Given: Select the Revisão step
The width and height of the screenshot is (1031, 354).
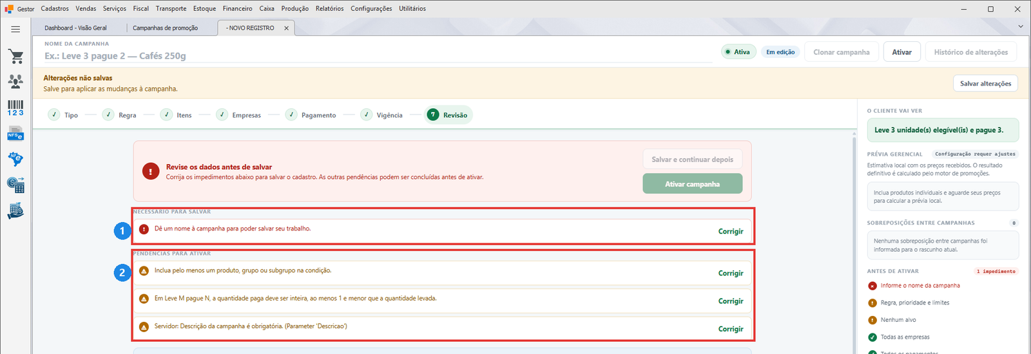Looking at the screenshot, I should click(448, 115).
